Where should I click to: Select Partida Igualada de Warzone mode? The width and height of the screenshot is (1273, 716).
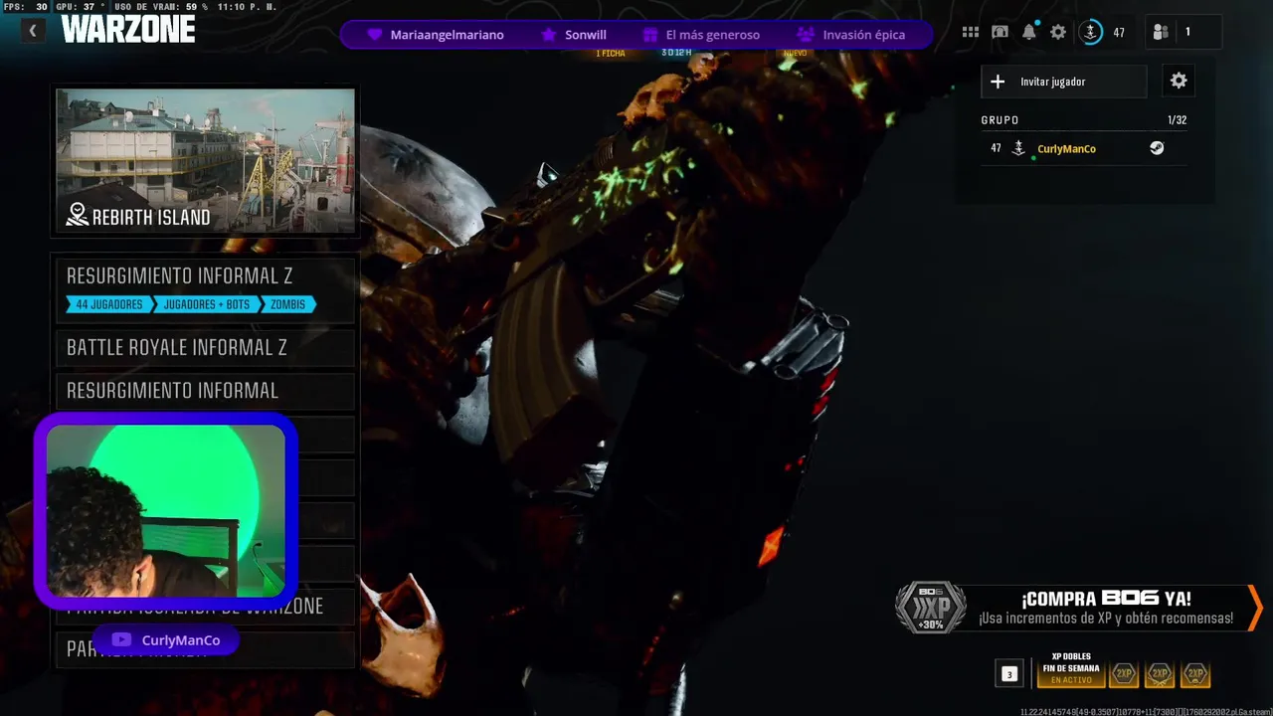tap(206, 606)
